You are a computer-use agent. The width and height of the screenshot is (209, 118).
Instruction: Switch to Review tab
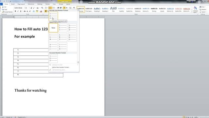pyautogui.click(x=47, y=4)
